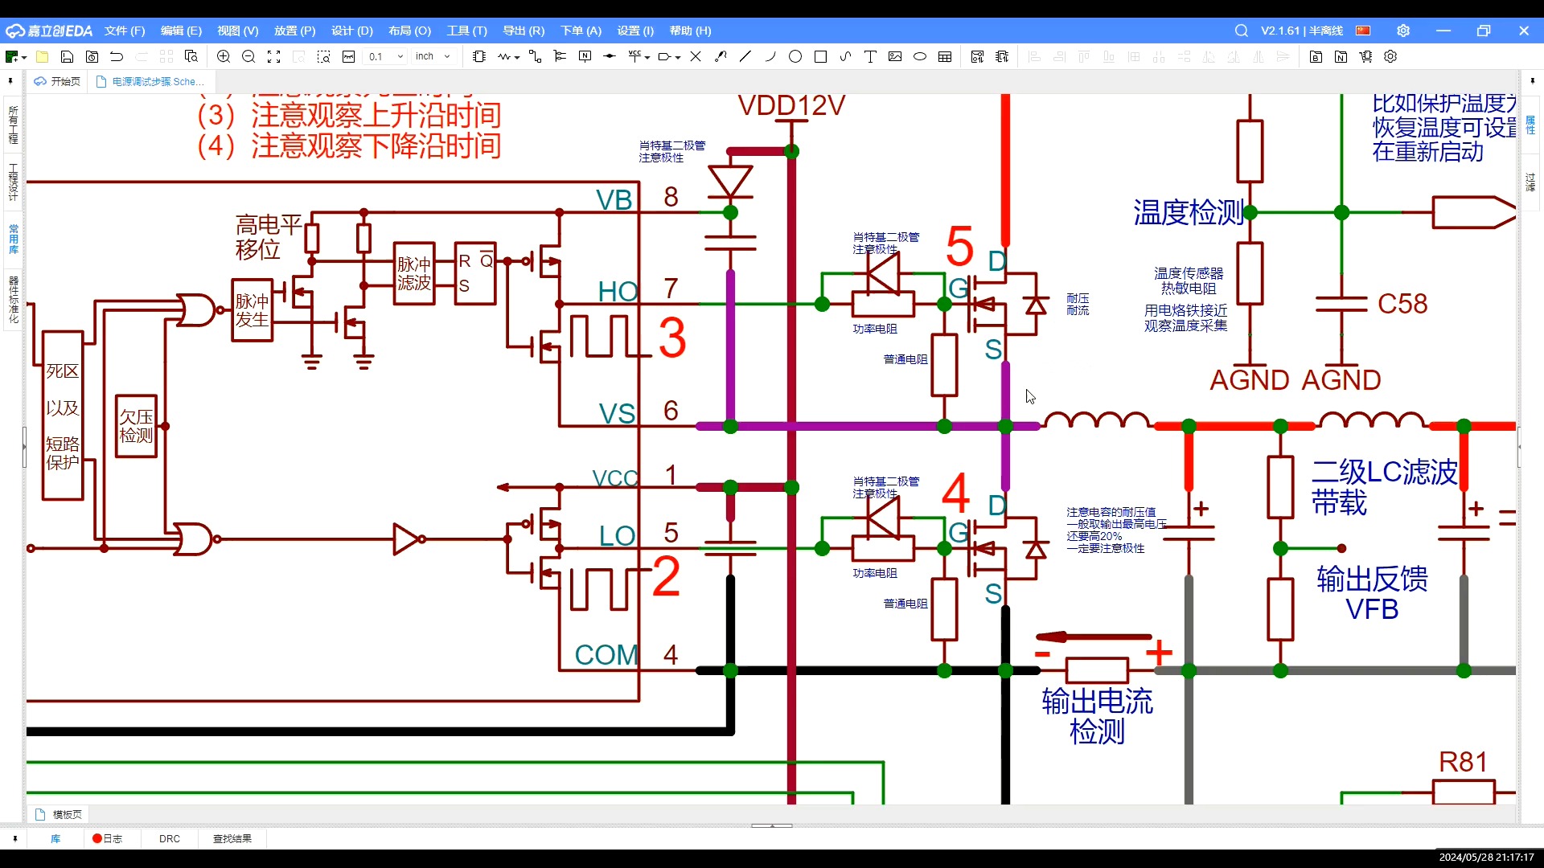Screen dimensions: 1544x868
Task: Switch to the 开始页 tab
Action: coord(58,81)
